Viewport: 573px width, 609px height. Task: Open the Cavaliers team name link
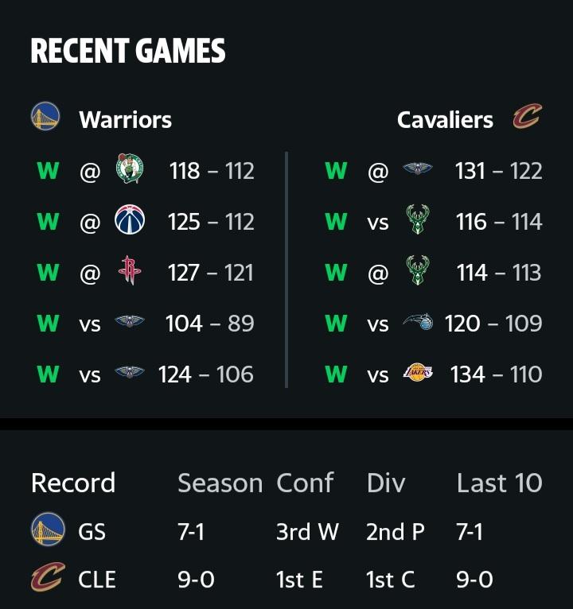445,119
